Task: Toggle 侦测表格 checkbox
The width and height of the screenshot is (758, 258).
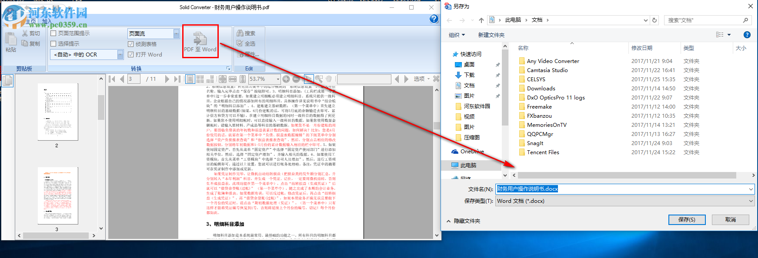Action: pyautogui.click(x=130, y=44)
